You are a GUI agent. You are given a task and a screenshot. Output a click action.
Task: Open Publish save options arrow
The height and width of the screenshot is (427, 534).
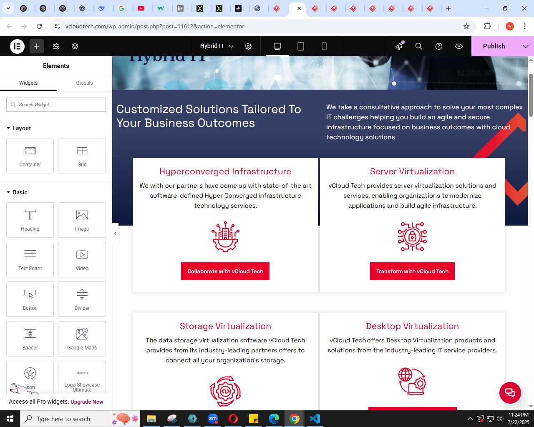coord(526,46)
